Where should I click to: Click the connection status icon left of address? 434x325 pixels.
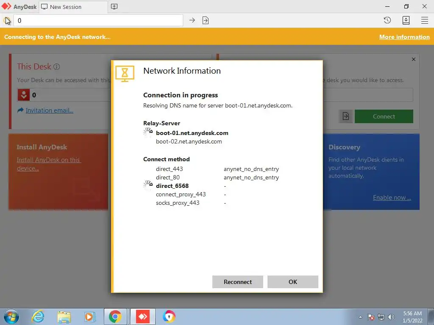point(7,20)
